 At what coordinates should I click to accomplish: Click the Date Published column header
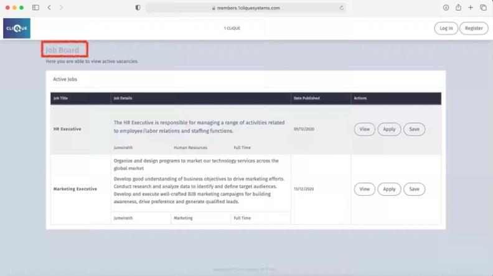coord(306,98)
